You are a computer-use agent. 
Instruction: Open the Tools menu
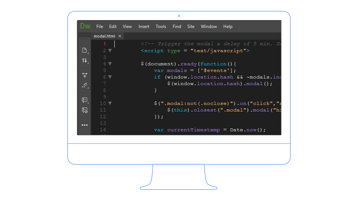coord(161,27)
